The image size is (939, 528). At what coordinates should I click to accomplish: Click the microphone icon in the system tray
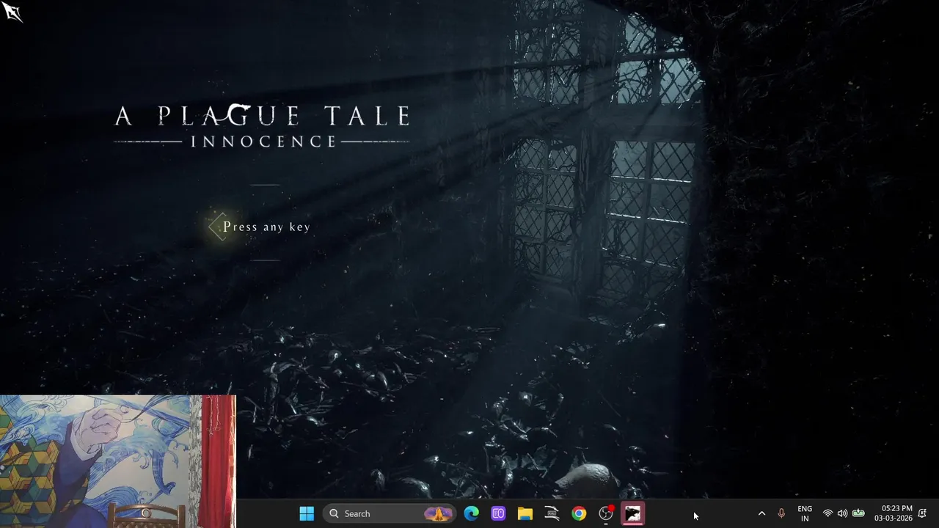point(781,513)
